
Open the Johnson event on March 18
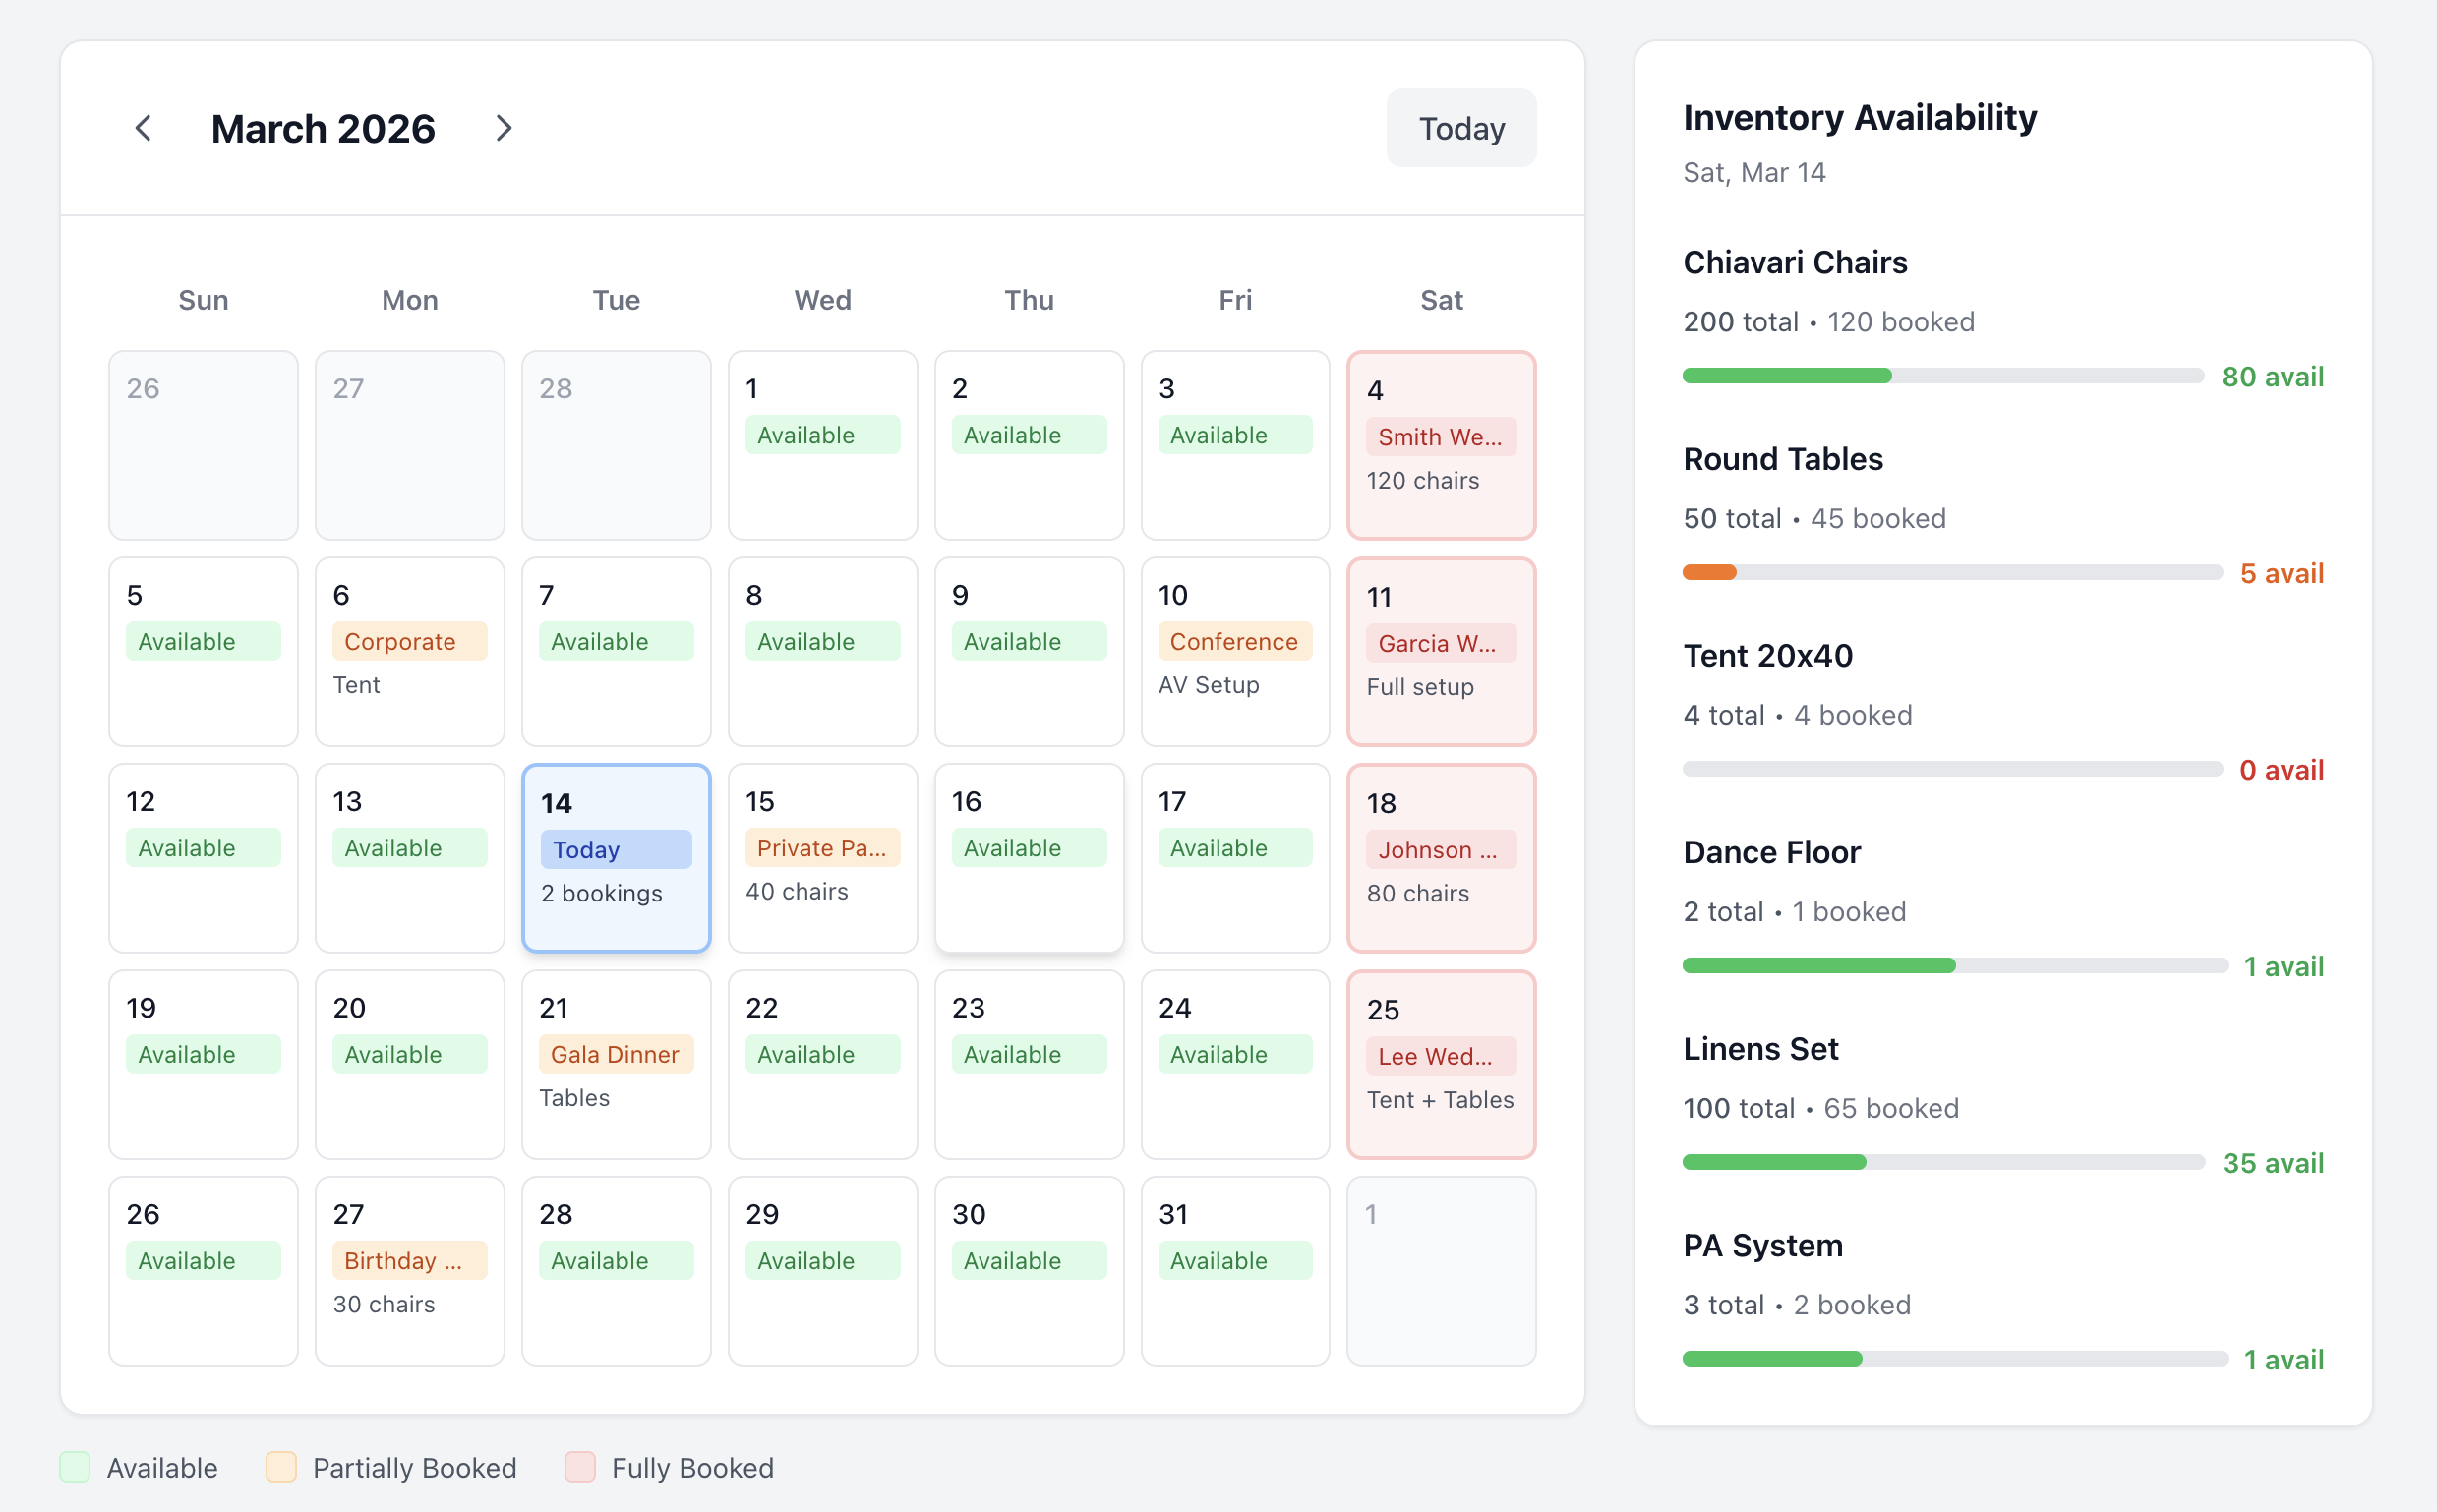coord(1441,849)
